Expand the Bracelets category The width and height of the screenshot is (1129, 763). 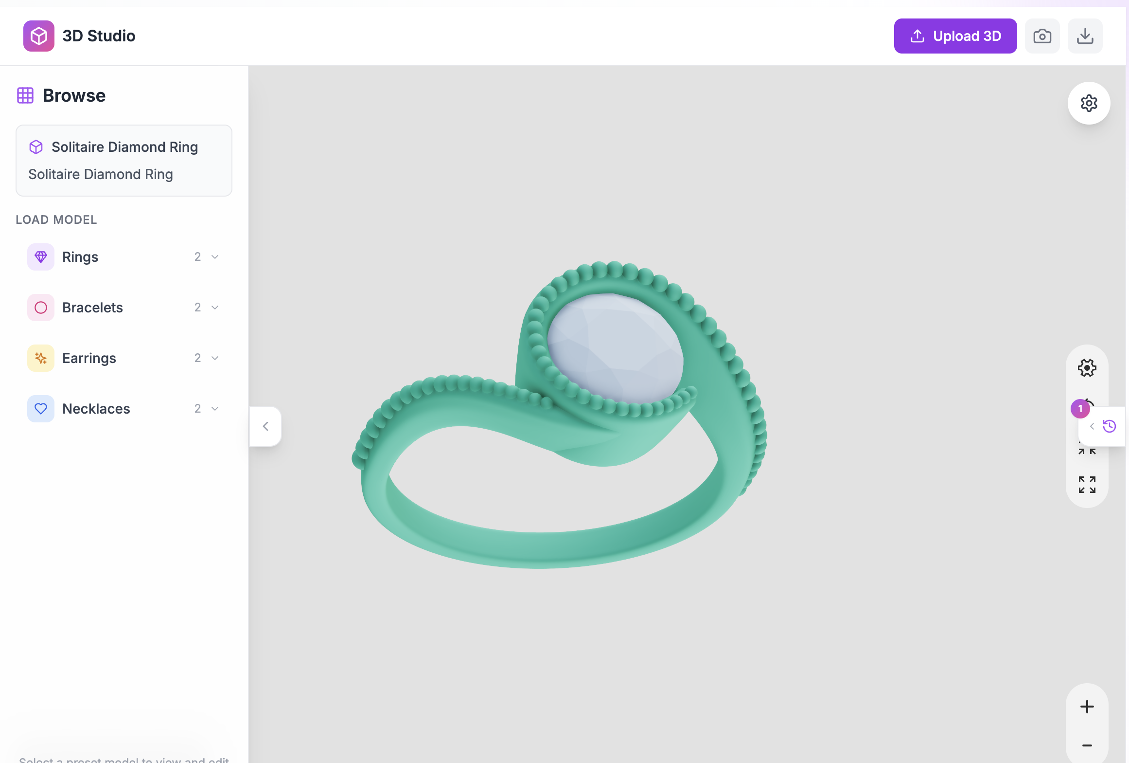pyautogui.click(x=124, y=308)
